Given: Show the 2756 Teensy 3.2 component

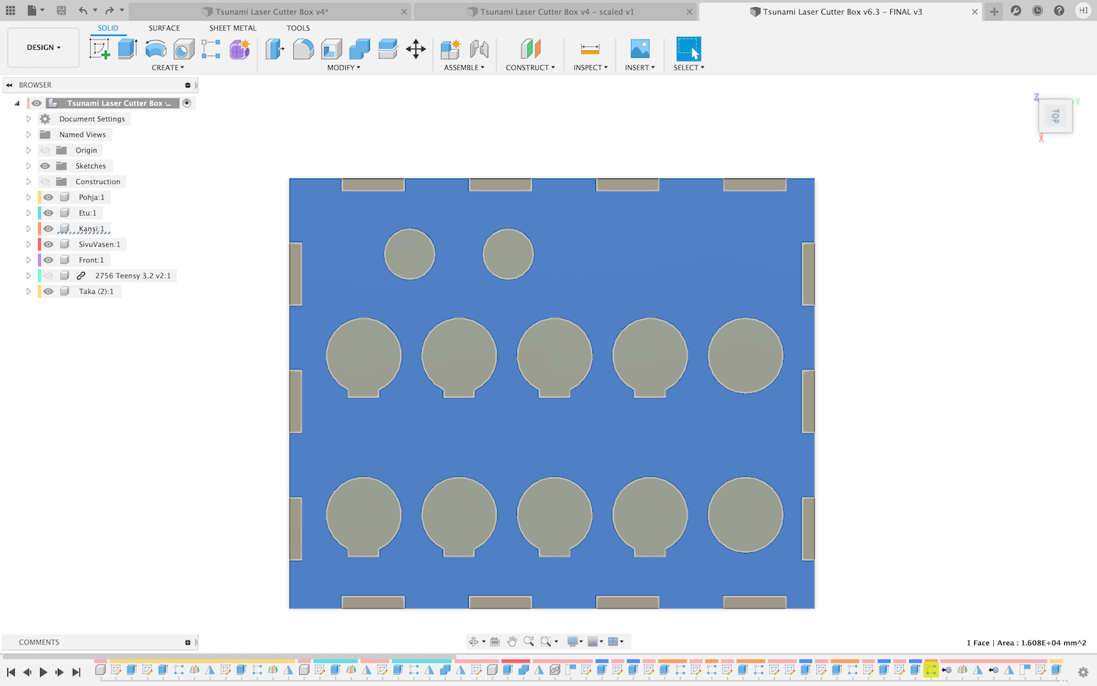Looking at the screenshot, I should [48, 276].
